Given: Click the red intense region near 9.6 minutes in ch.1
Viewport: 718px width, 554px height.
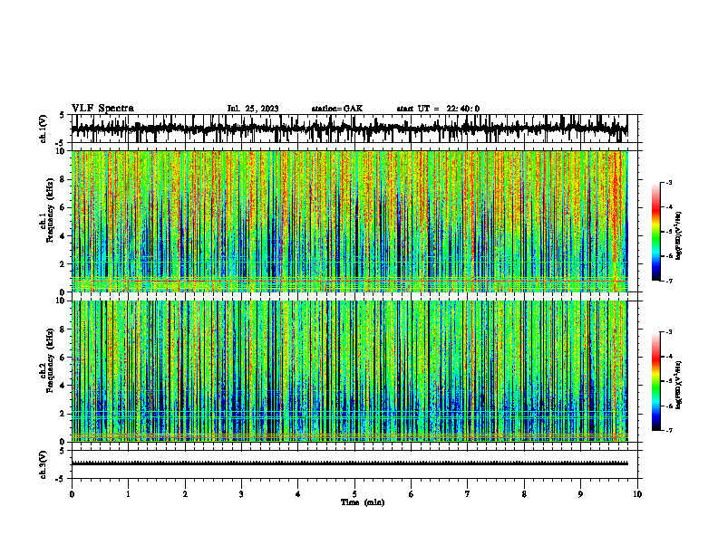Looking at the screenshot, I should coord(618,196).
